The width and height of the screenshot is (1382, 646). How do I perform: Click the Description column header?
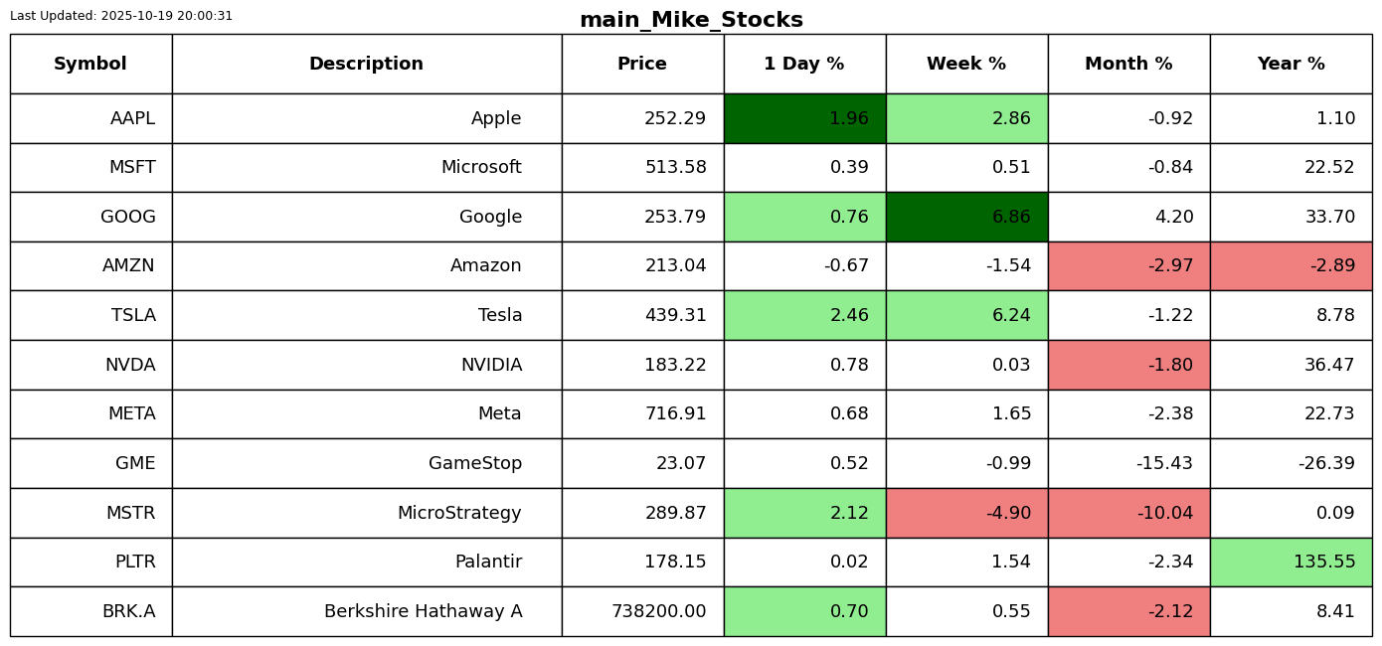[366, 65]
